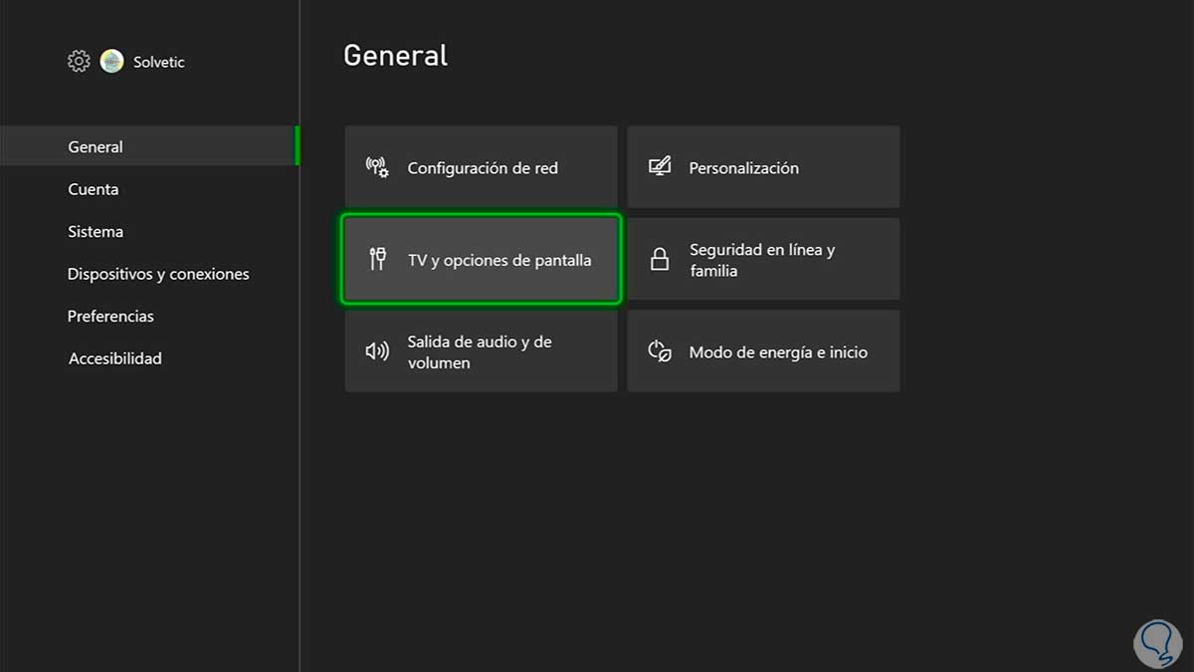Select Preferencias in the sidebar
Screen dimensions: 1194x672
pyautogui.click(x=110, y=316)
